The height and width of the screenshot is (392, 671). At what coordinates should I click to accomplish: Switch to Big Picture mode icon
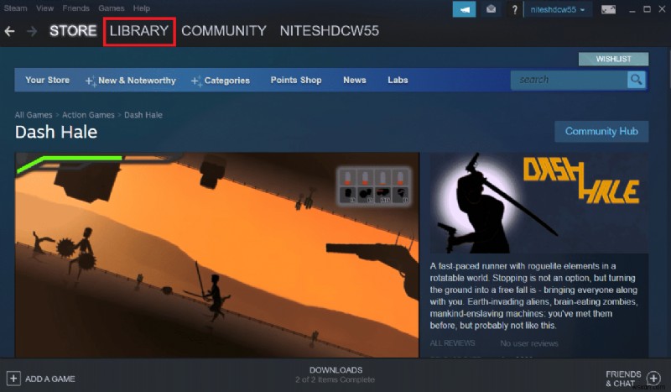click(x=609, y=9)
